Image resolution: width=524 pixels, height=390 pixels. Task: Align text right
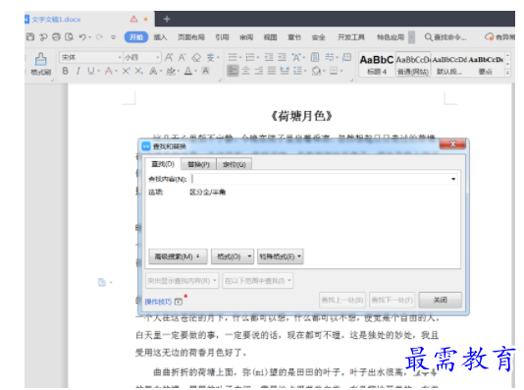(x=258, y=71)
